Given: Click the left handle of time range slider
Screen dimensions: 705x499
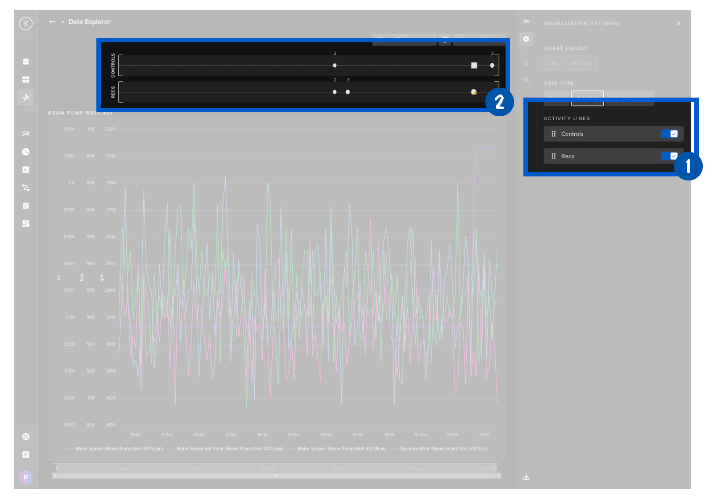Looking at the screenshot, I should click(58, 468).
